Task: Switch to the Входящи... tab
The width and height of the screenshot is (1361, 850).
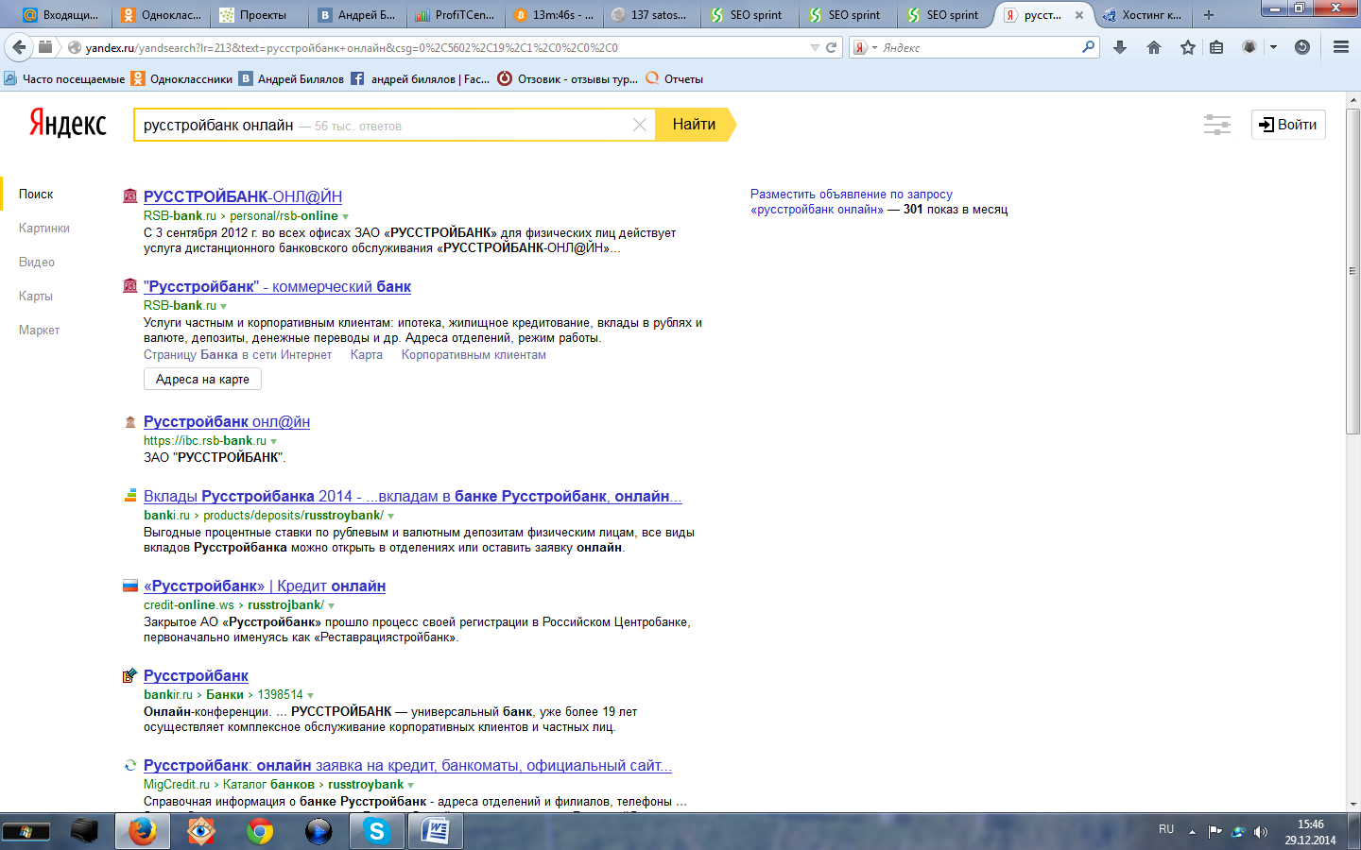Action: click(x=61, y=15)
